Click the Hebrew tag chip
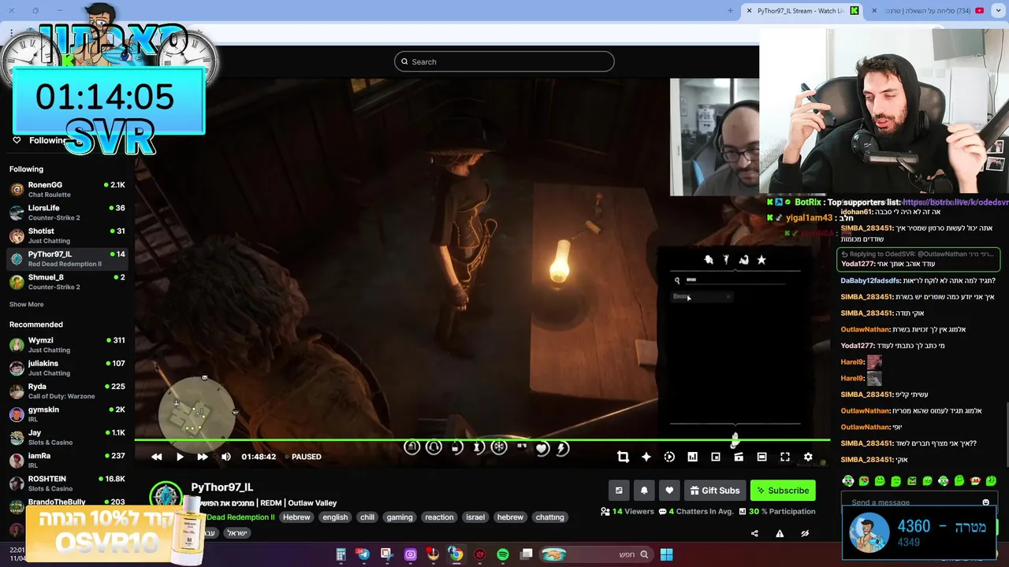Image resolution: width=1009 pixels, height=567 pixels. click(296, 517)
